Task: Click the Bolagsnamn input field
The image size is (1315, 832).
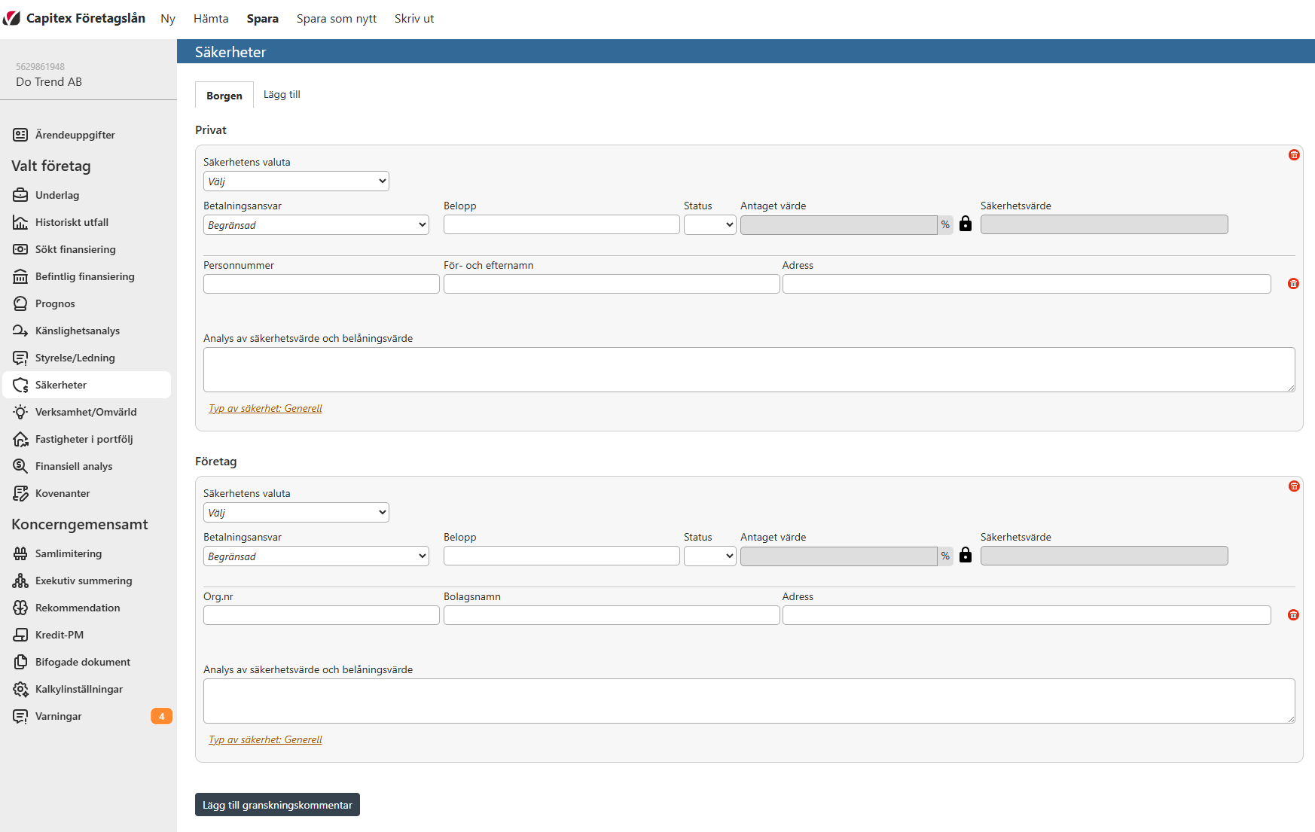Action: 612,615
